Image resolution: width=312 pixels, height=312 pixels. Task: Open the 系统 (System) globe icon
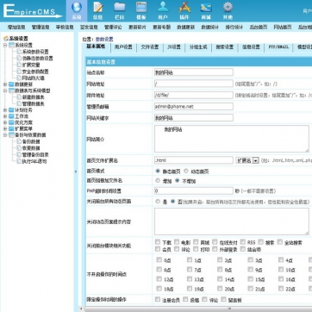(77, 7)
